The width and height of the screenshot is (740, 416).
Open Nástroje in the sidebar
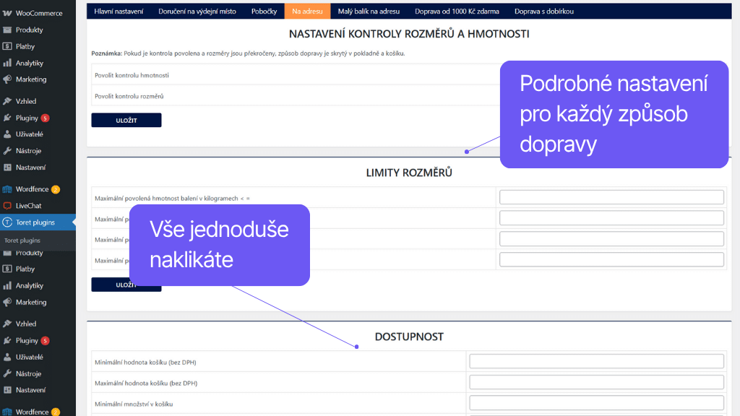pos(29,151)
